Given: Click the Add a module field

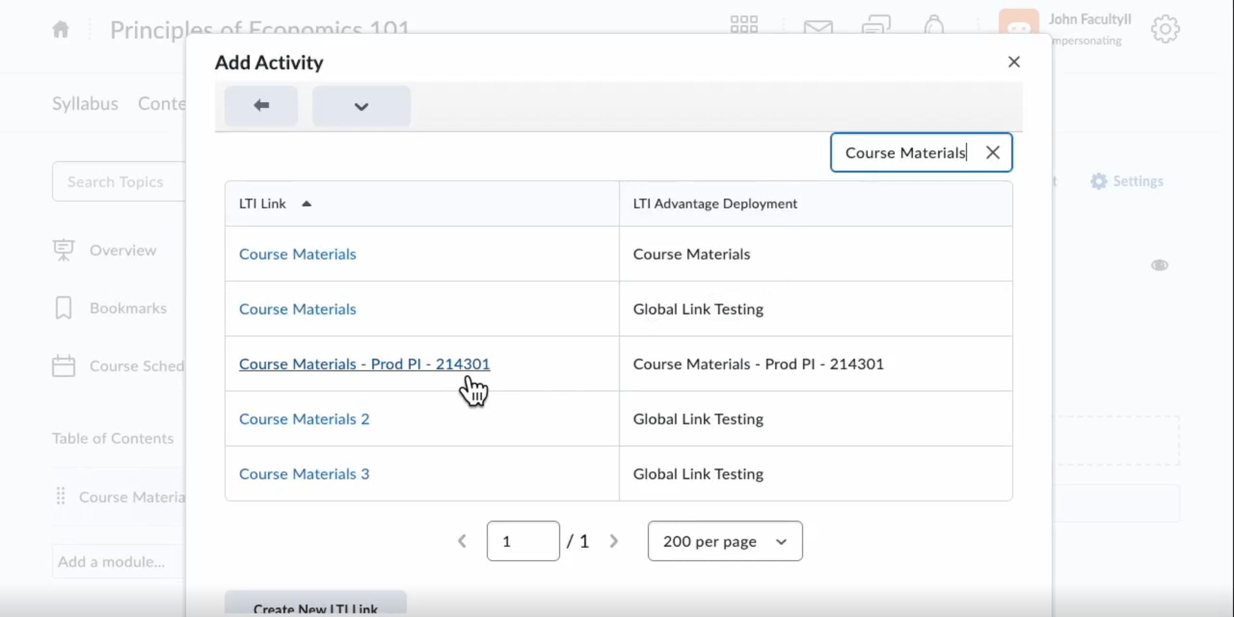Looking at the screenshot, I should [x=119, y=562].
